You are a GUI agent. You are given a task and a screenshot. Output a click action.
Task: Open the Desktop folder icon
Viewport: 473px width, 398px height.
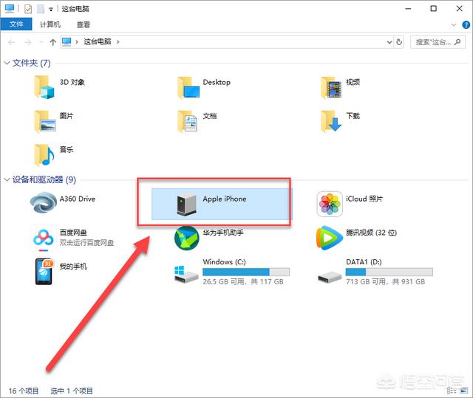pos(188,87)
